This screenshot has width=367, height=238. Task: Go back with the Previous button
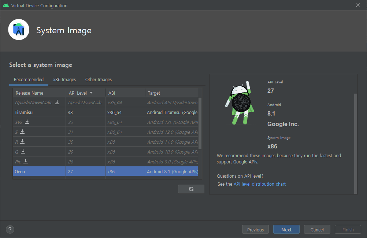tap(255, 230)
